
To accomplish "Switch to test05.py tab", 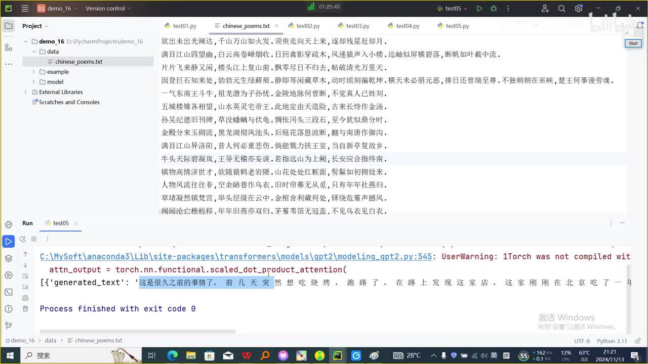I will pyautogui.click(x=453, y=26).
